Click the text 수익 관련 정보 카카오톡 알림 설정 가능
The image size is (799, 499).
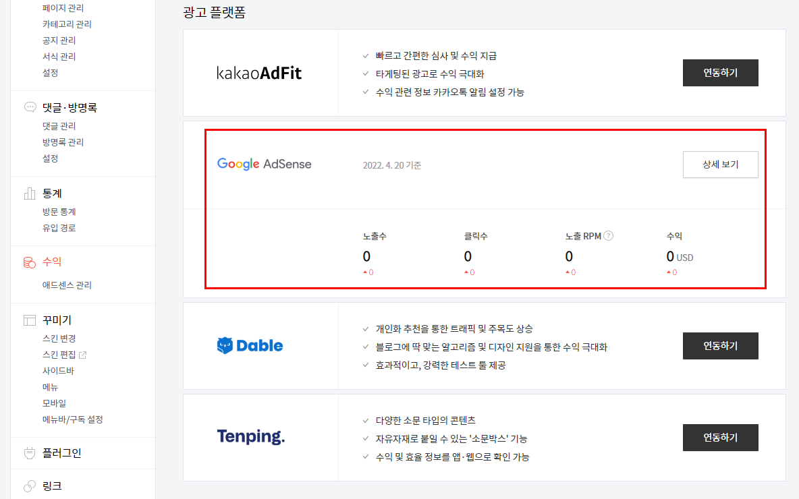[450, 92]
